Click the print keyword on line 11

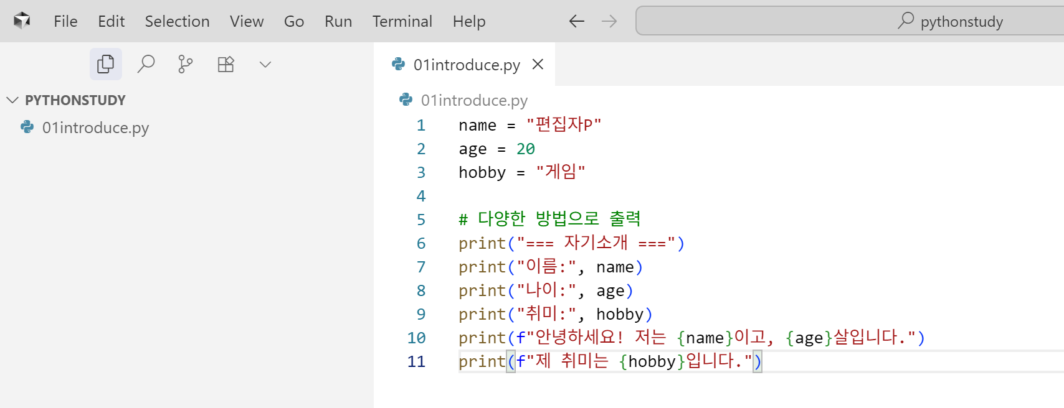(482, 361)
